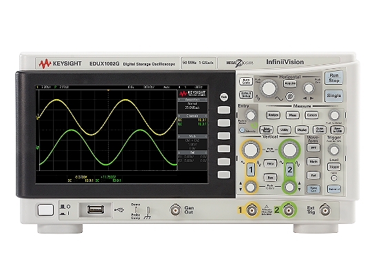Open the Meas measurement button
Viewport: 372px width, 279px height.
[x=293, y=115]
